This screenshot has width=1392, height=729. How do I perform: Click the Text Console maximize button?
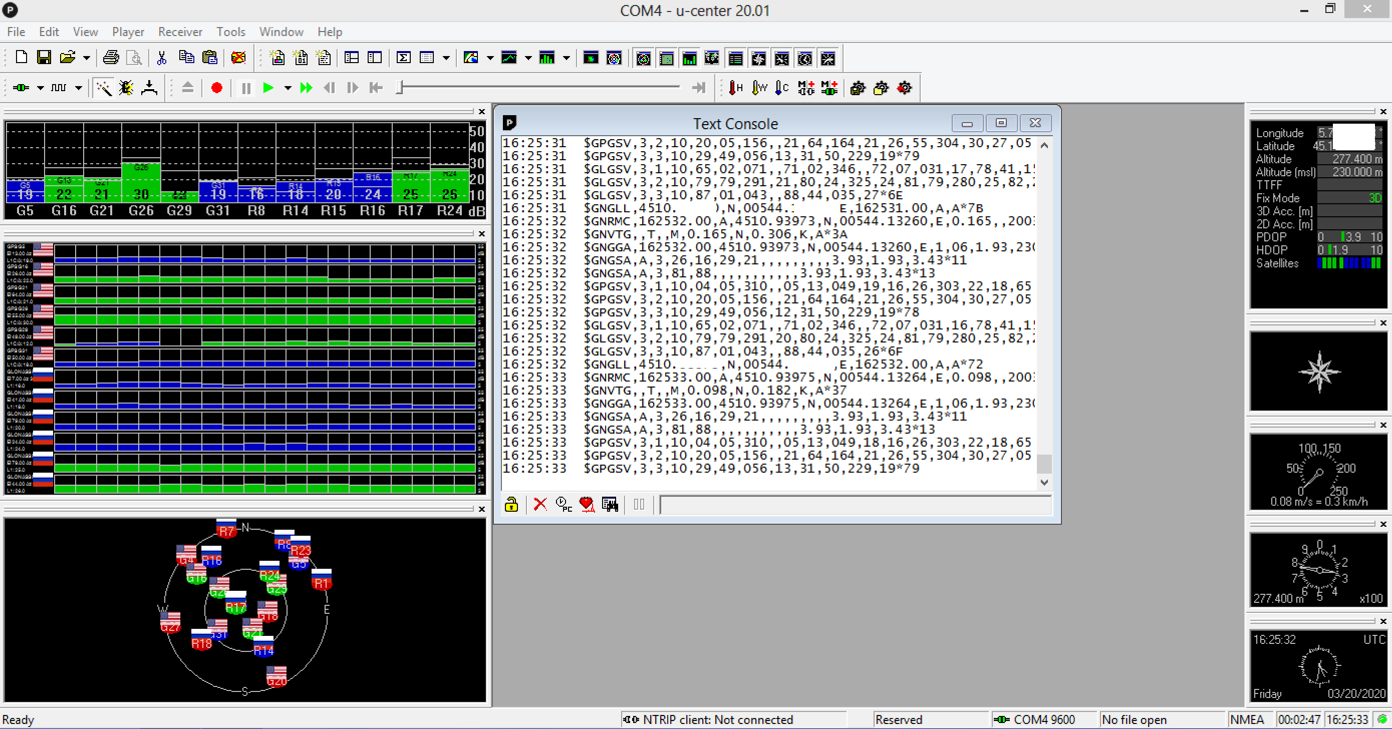pyautogui.click(x=1001, y=123)
